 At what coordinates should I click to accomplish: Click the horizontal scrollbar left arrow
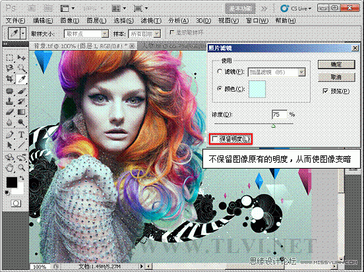pyautogui.click(x=148, y=267)
